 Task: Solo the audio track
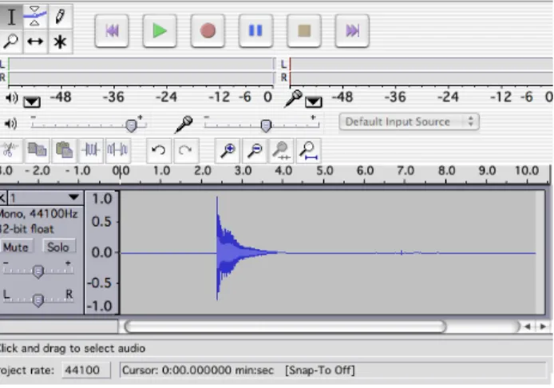pos(58,247)
